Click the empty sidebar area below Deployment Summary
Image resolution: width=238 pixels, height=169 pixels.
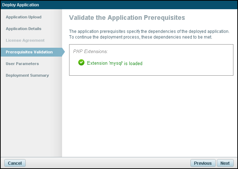click(x=31, y=117)
